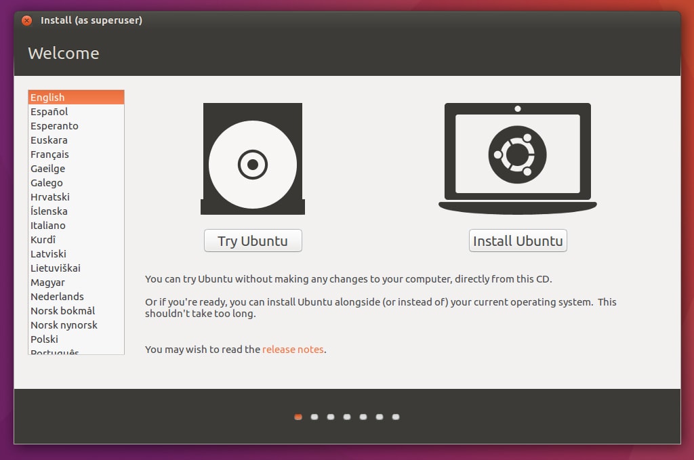Click the second progress dot
This screenshot has width=694, height=460.
tap(314, 417)
